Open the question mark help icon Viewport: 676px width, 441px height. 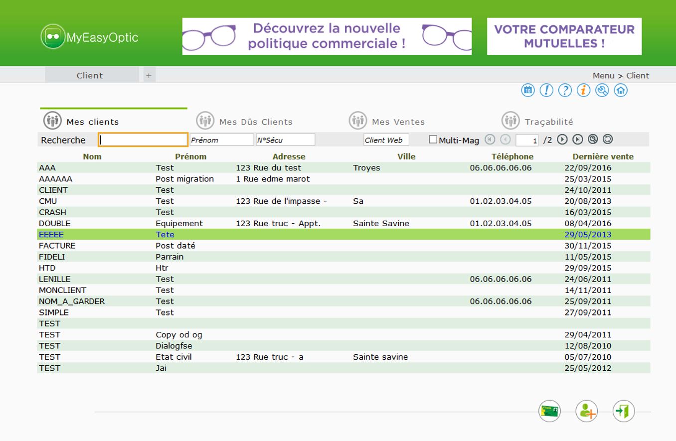(565, 90)
